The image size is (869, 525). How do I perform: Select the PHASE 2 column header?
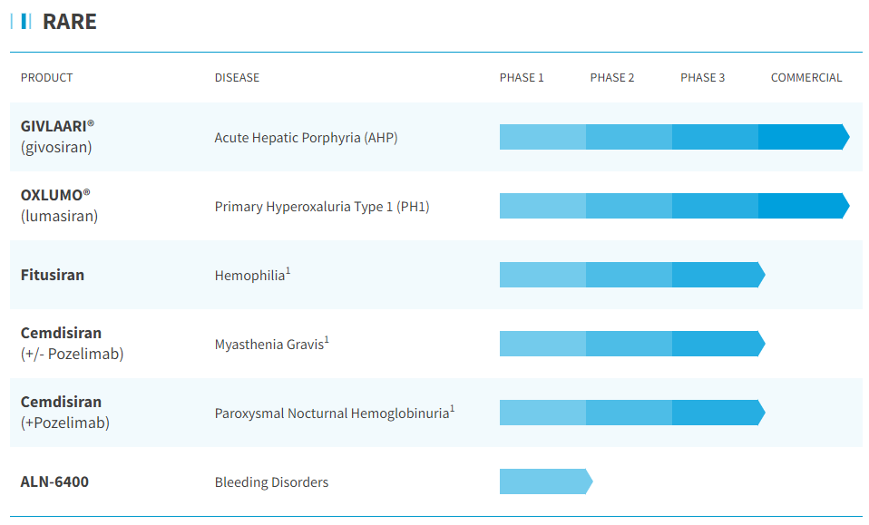click(x=612, y=78)
